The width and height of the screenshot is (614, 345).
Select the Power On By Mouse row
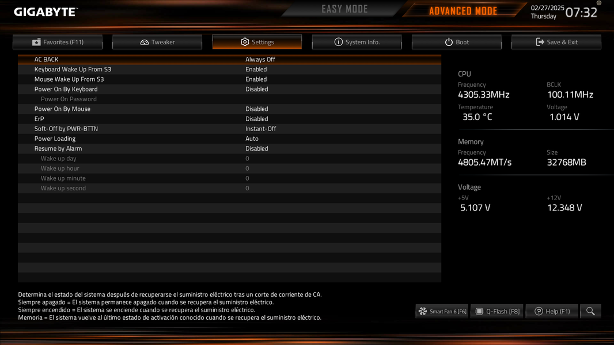229,109
